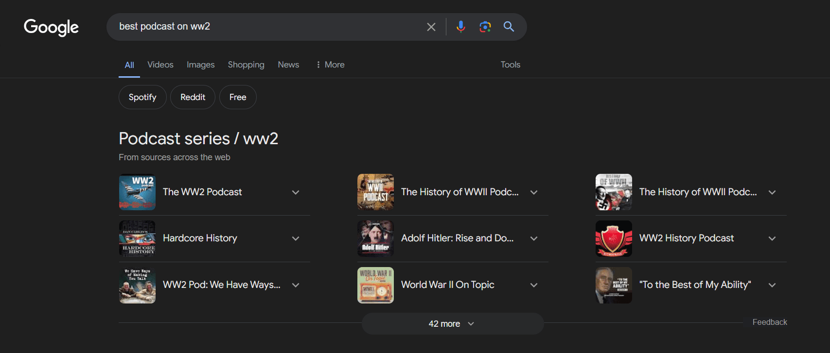Click '"To the Best of My Ability"' title
The height and width of the screenshot is (353, 830).
(x=695, y=285)
